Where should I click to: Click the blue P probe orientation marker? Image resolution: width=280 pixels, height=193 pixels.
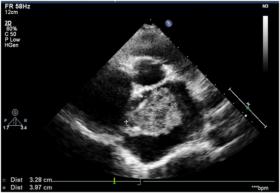(x=168, y=24)
